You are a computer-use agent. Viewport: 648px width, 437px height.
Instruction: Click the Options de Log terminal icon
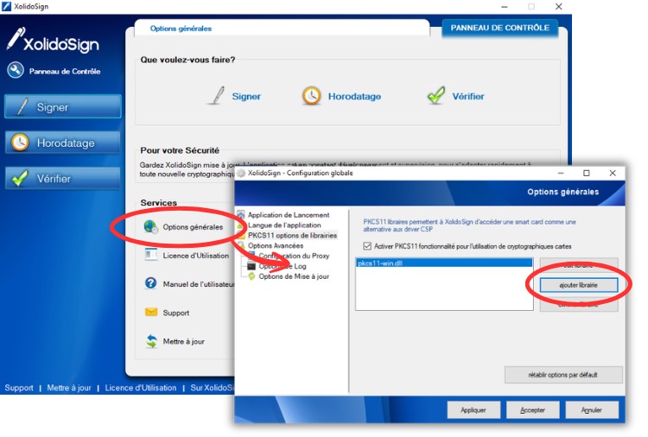coord(251,266)
